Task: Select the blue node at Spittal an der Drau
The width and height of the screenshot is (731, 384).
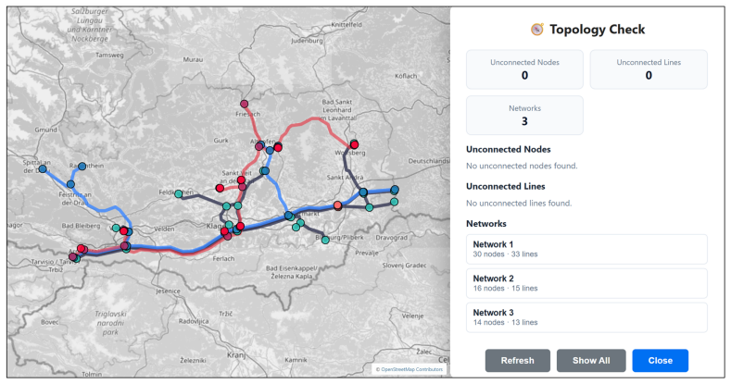Action: click(x=43, y=169)
